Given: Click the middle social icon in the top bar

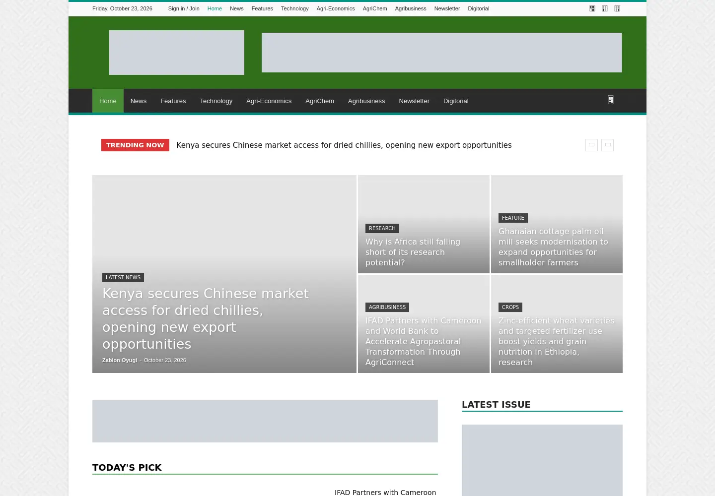Looking at the screenshot, I should [x=604, y=8].
